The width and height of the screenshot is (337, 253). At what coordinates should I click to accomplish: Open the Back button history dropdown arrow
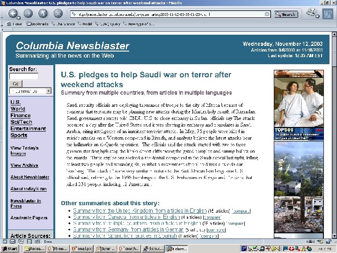19,18
